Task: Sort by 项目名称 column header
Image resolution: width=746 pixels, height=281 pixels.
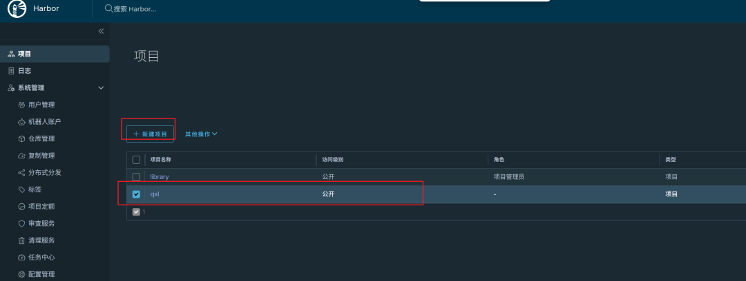Action: 161,160
